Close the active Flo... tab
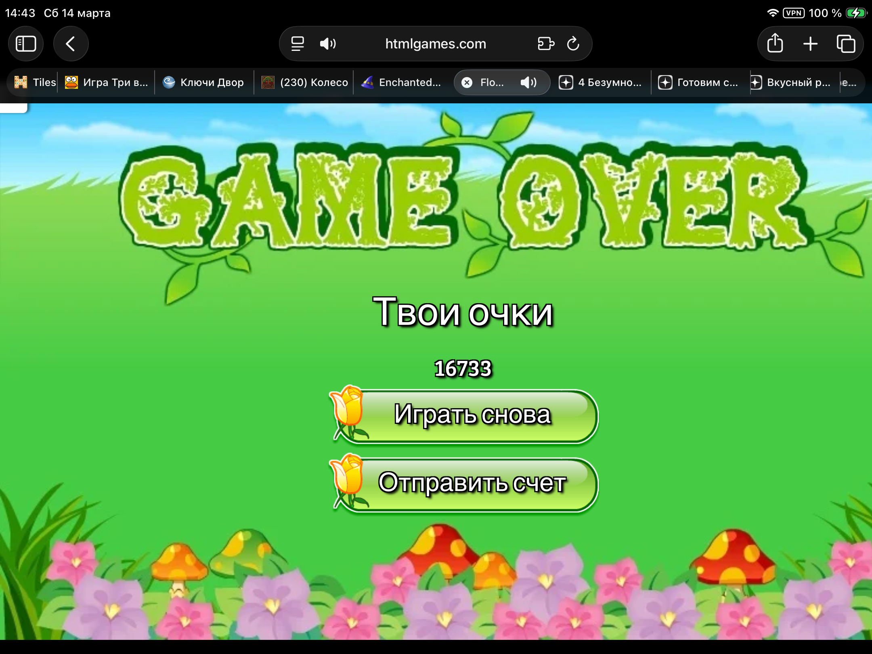The width and height of the screenshot is (872, 654). tap(467, 83)
